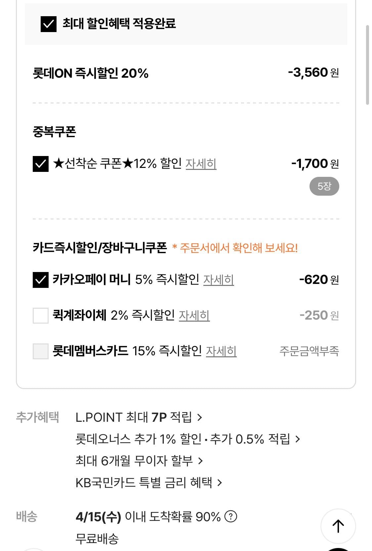
Task: Tap the L.POINT 최대 7P 적립 text
Action: [134, 417]
